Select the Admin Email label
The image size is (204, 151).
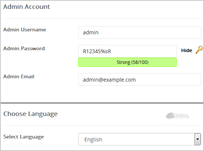point(19,76)
